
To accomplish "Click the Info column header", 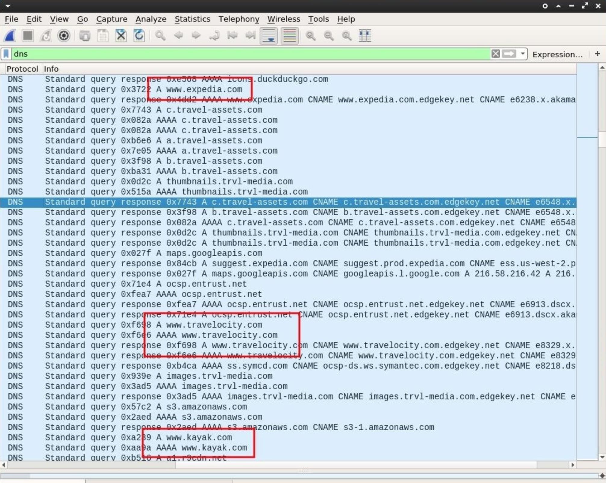I will 51,69.
